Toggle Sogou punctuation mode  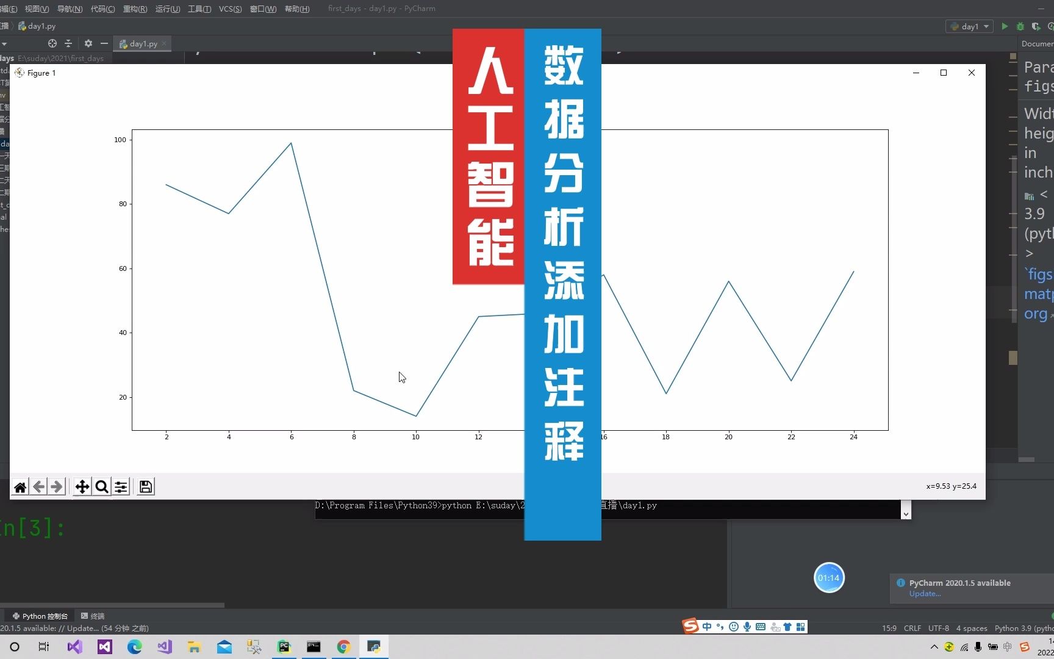point(720,627)
